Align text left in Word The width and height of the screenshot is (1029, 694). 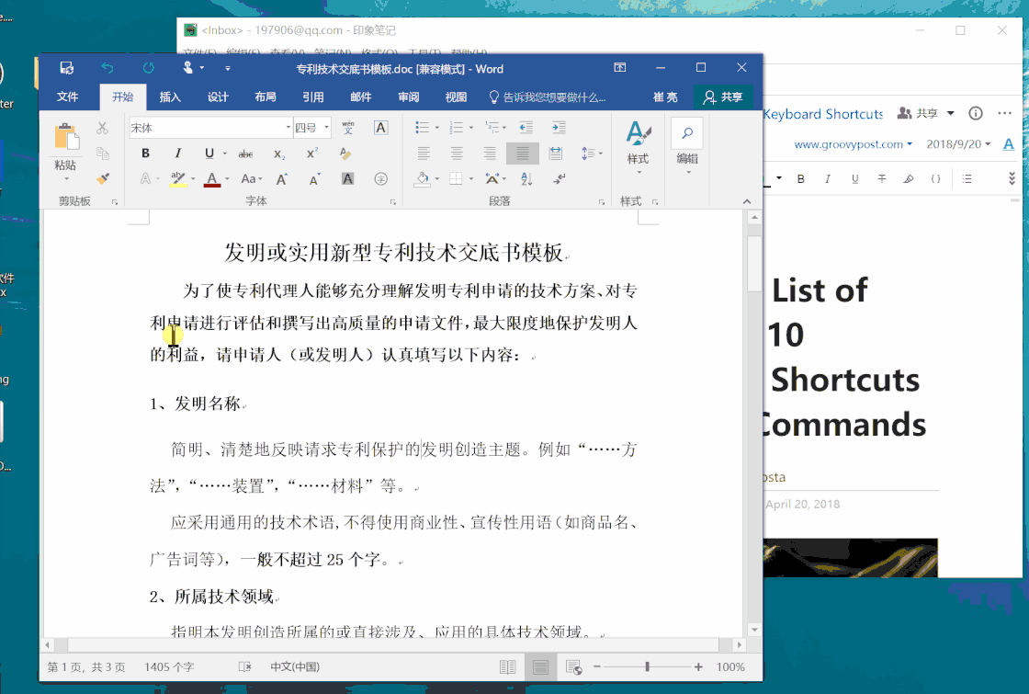pyautogui.click(x=424, y=153)
